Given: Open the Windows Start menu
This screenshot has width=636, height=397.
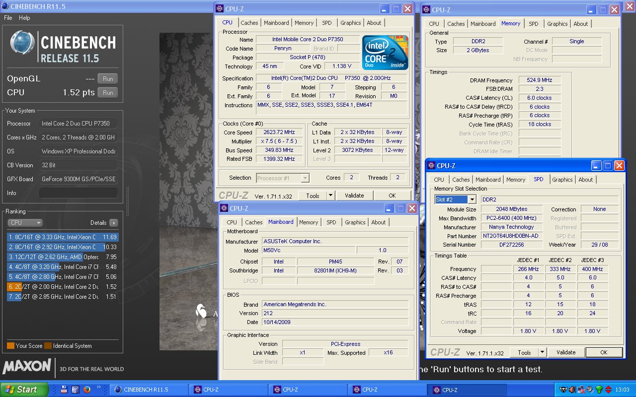Looking at the screenshot, I should [24, 390].
